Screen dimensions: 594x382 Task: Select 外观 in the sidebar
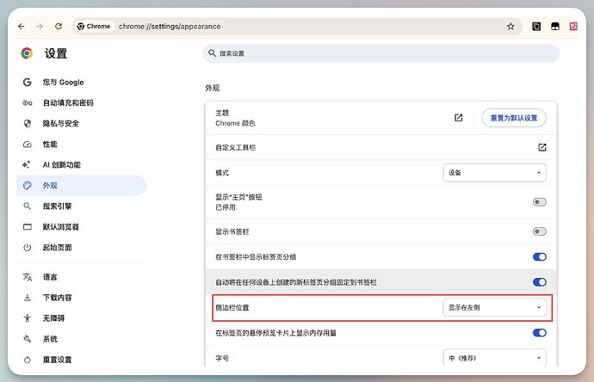click(81, 186)
